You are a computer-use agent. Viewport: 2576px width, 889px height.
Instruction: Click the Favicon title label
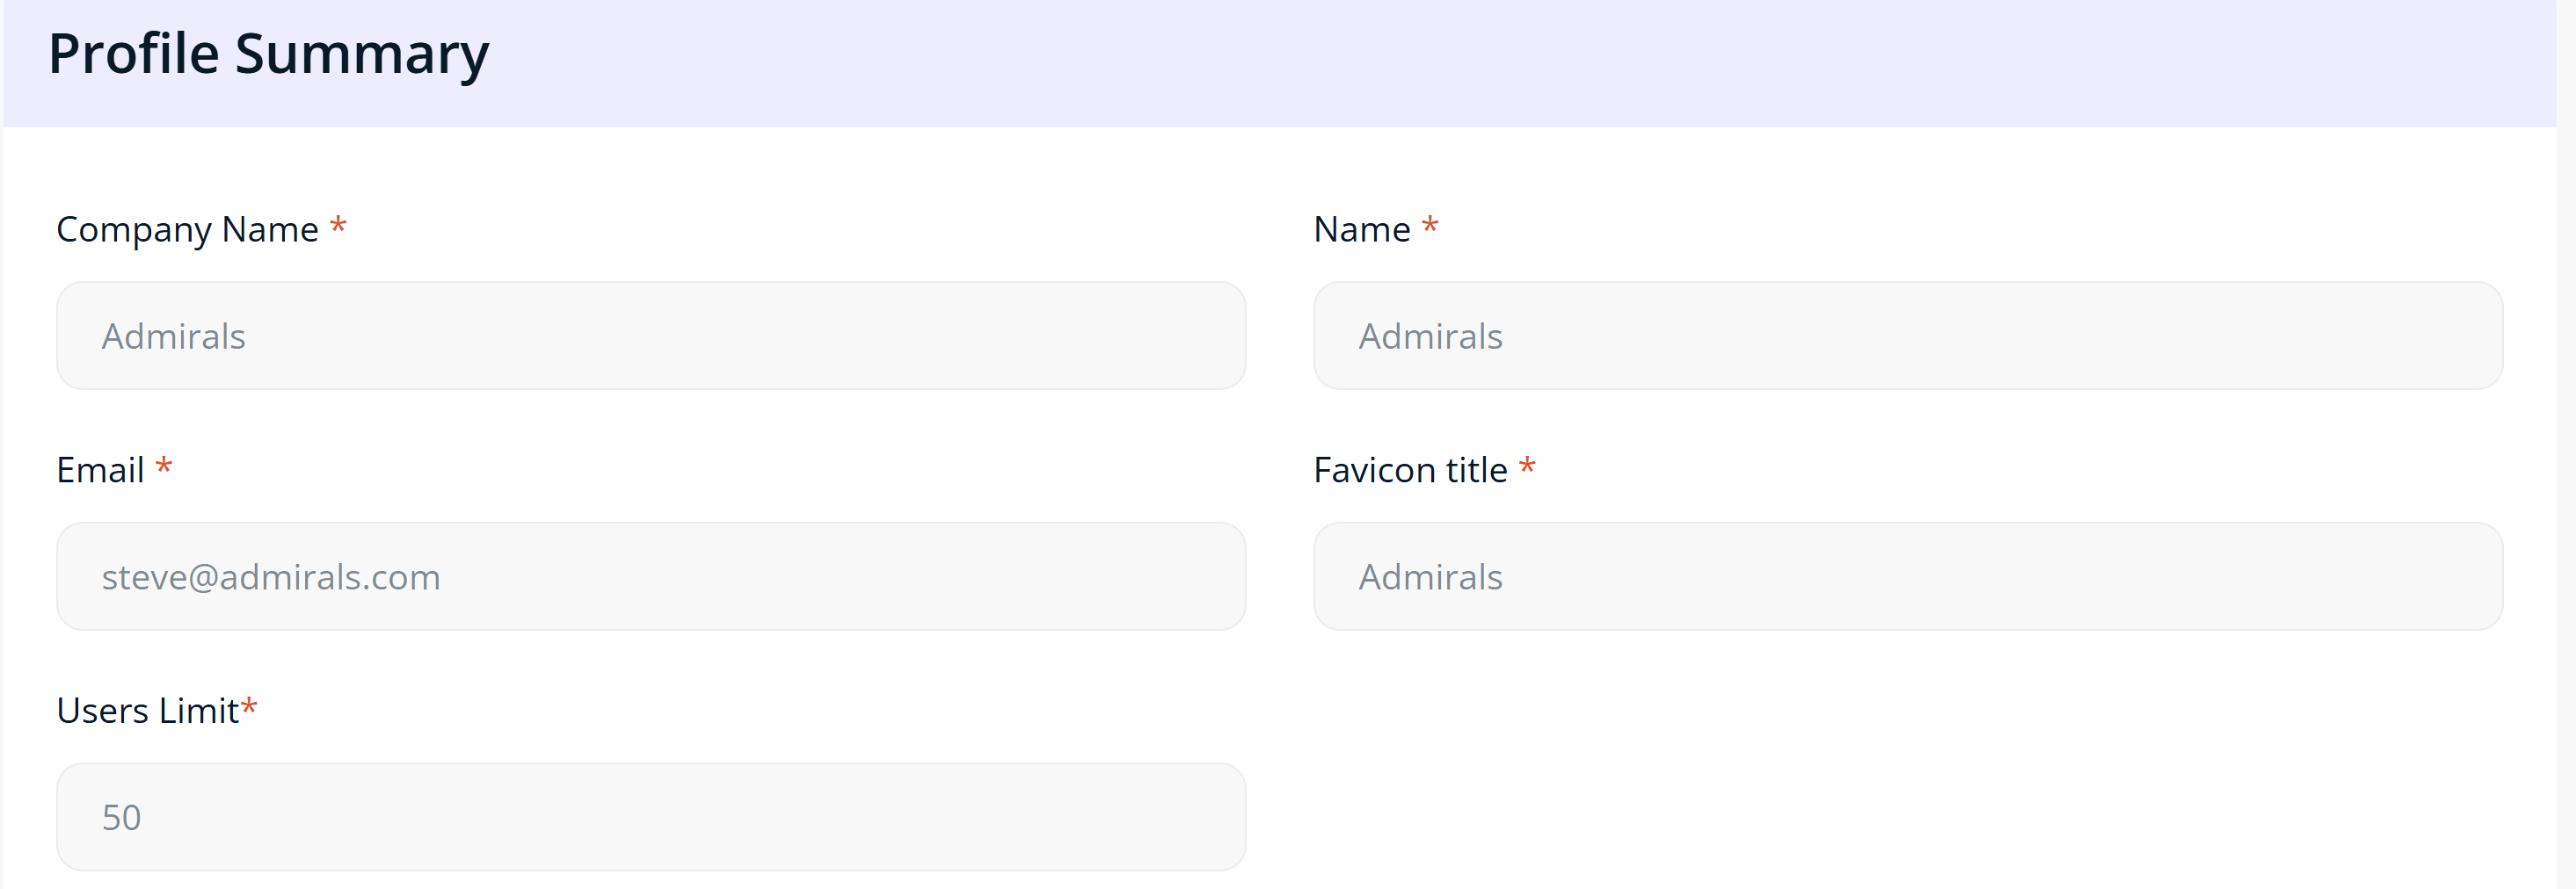(1409, 471)
